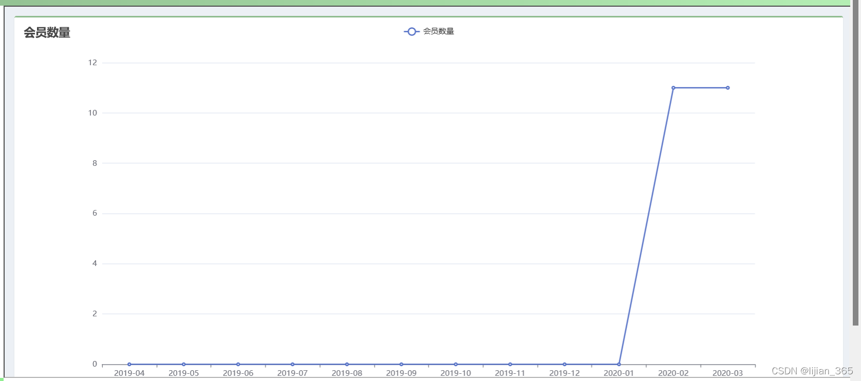Click the vertical page scrollbar thumb
861x381 pixels.
855,163
